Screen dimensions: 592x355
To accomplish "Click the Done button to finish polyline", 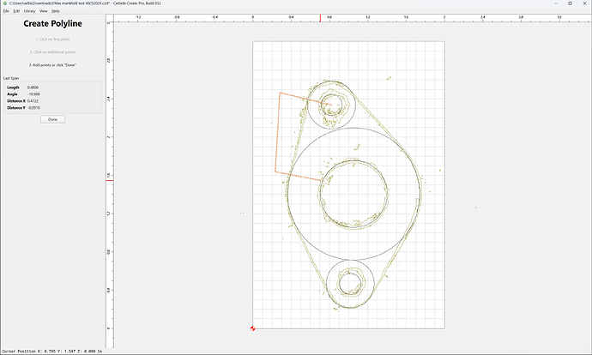I will point(53,119).
